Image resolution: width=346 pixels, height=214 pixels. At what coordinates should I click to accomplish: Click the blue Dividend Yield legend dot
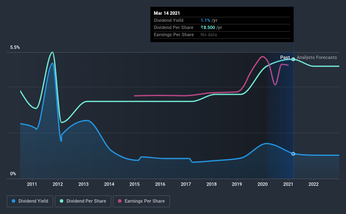(13, 201)
